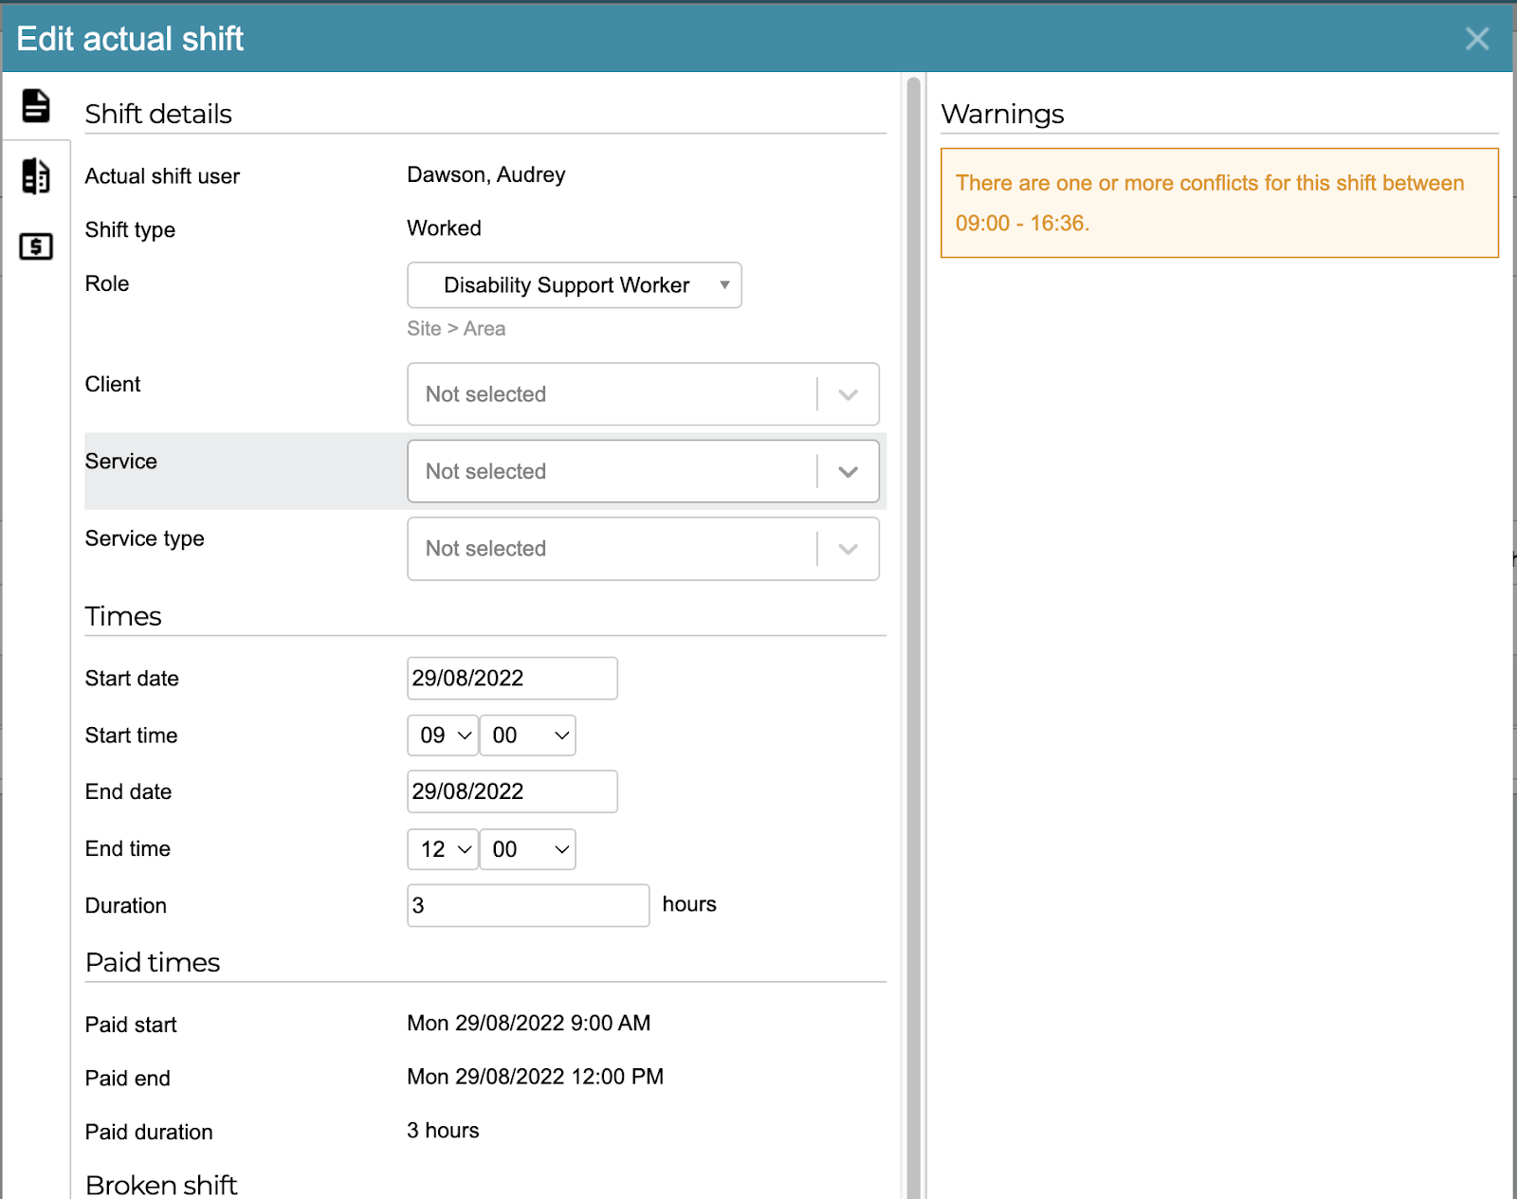Click 'Mon 29/08/2022 9:00 AM' paid start
This screenshot has width=1517, height=1199.
pyautogui.click(x=529, y=1024)
